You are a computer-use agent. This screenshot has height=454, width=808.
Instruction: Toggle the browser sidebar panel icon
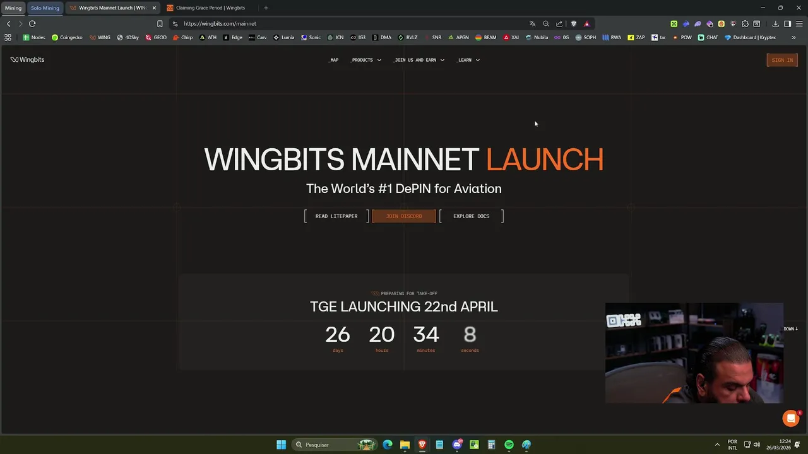(x=787, y=24)
